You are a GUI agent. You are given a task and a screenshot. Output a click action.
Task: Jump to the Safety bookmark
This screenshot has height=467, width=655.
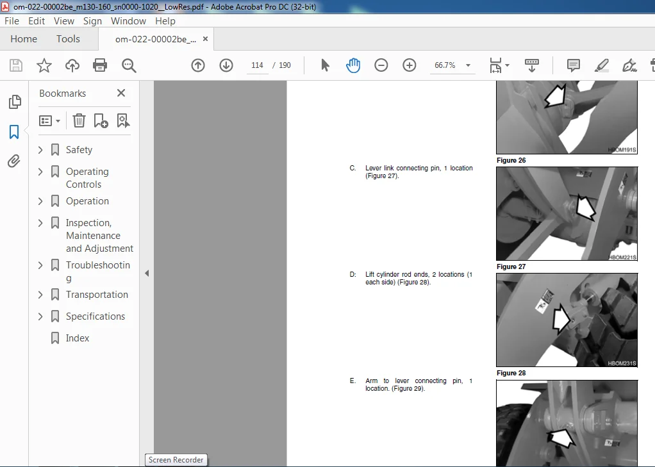79,149
